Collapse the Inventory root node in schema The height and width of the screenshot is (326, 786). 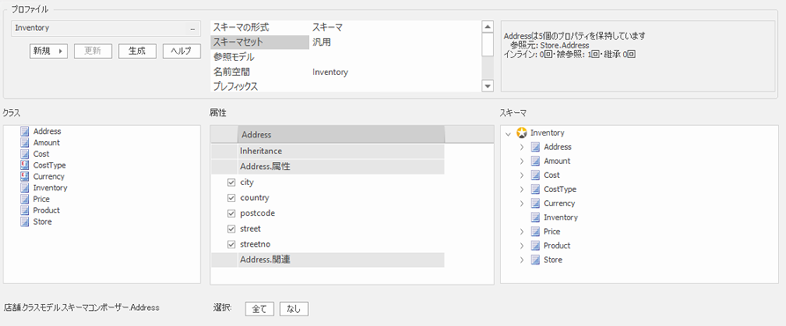tap(508, 133)
